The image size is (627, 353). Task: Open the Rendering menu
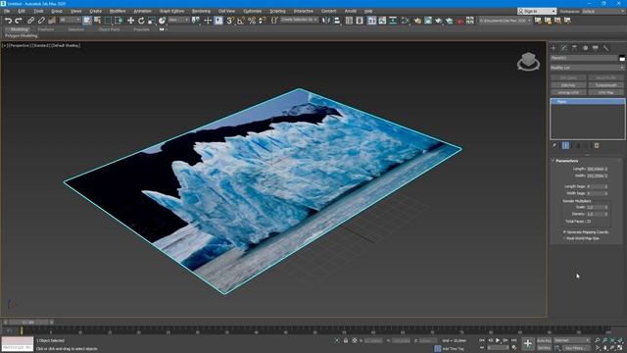click(x=201, y=11)
